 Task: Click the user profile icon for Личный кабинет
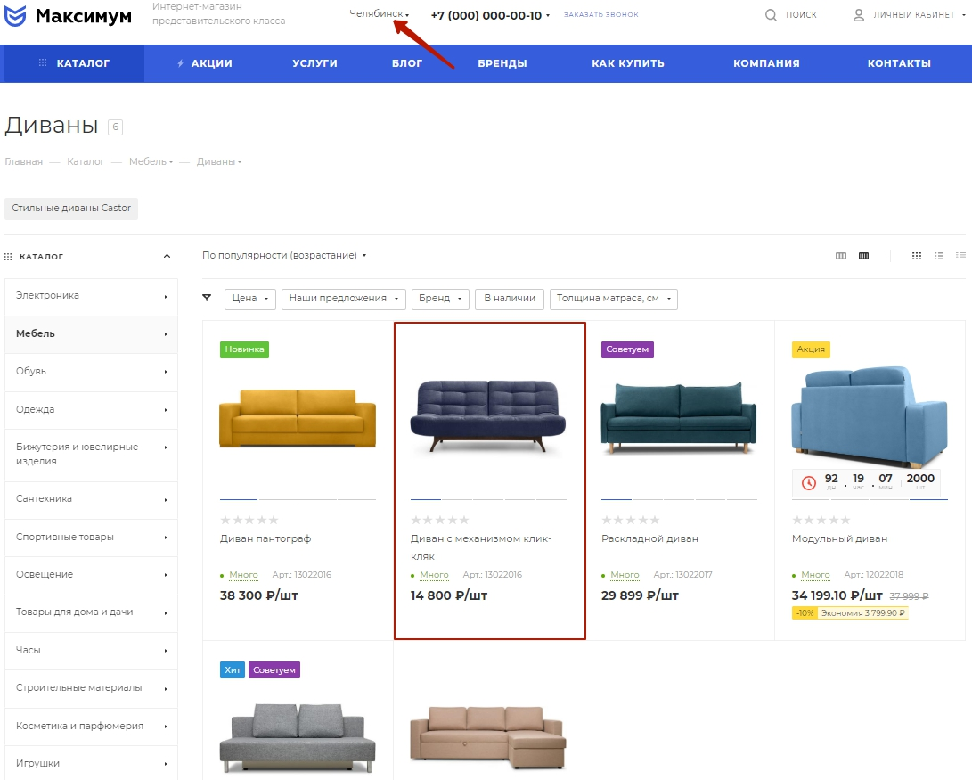pos(859,15)
